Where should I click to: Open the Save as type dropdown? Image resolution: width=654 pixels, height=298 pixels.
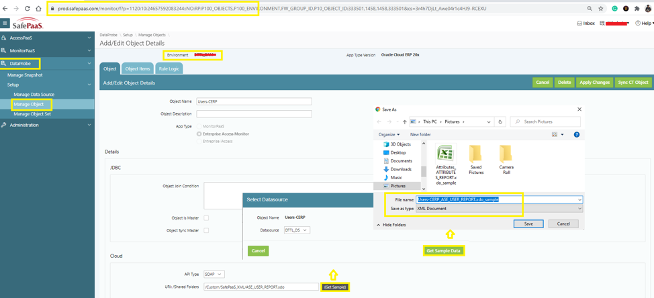[498, 209]
